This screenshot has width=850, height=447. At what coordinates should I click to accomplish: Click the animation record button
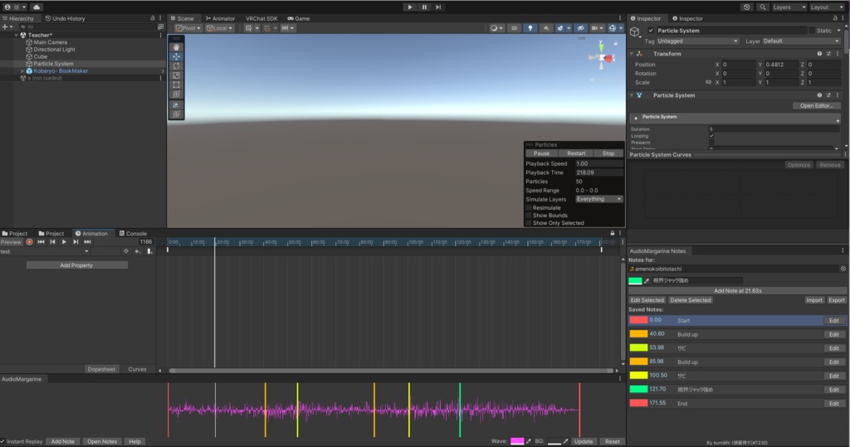click(x=29, y=242)
